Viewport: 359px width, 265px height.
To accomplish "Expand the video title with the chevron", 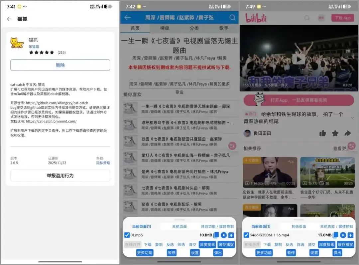I will coord(352,118).
